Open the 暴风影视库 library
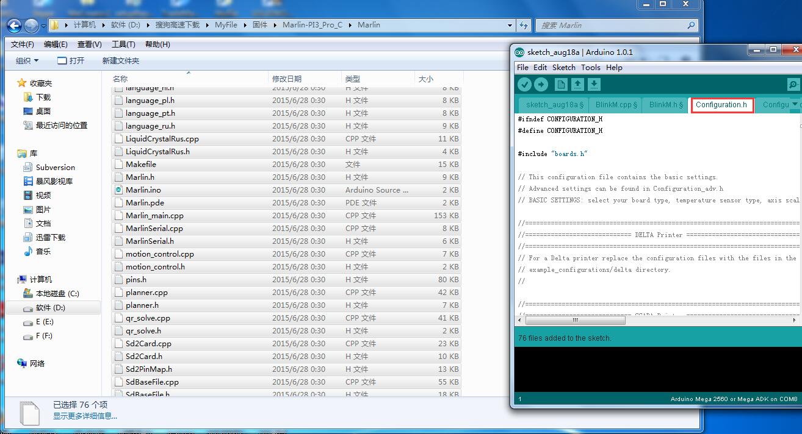 click(54, 181)
